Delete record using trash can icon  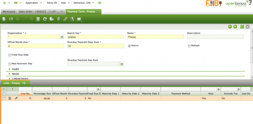click(x=38, y=19)
